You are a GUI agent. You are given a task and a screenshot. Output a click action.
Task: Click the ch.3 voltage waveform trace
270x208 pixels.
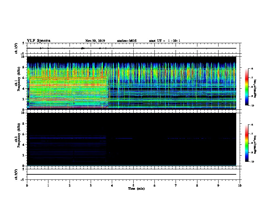[x=131, y=174]
